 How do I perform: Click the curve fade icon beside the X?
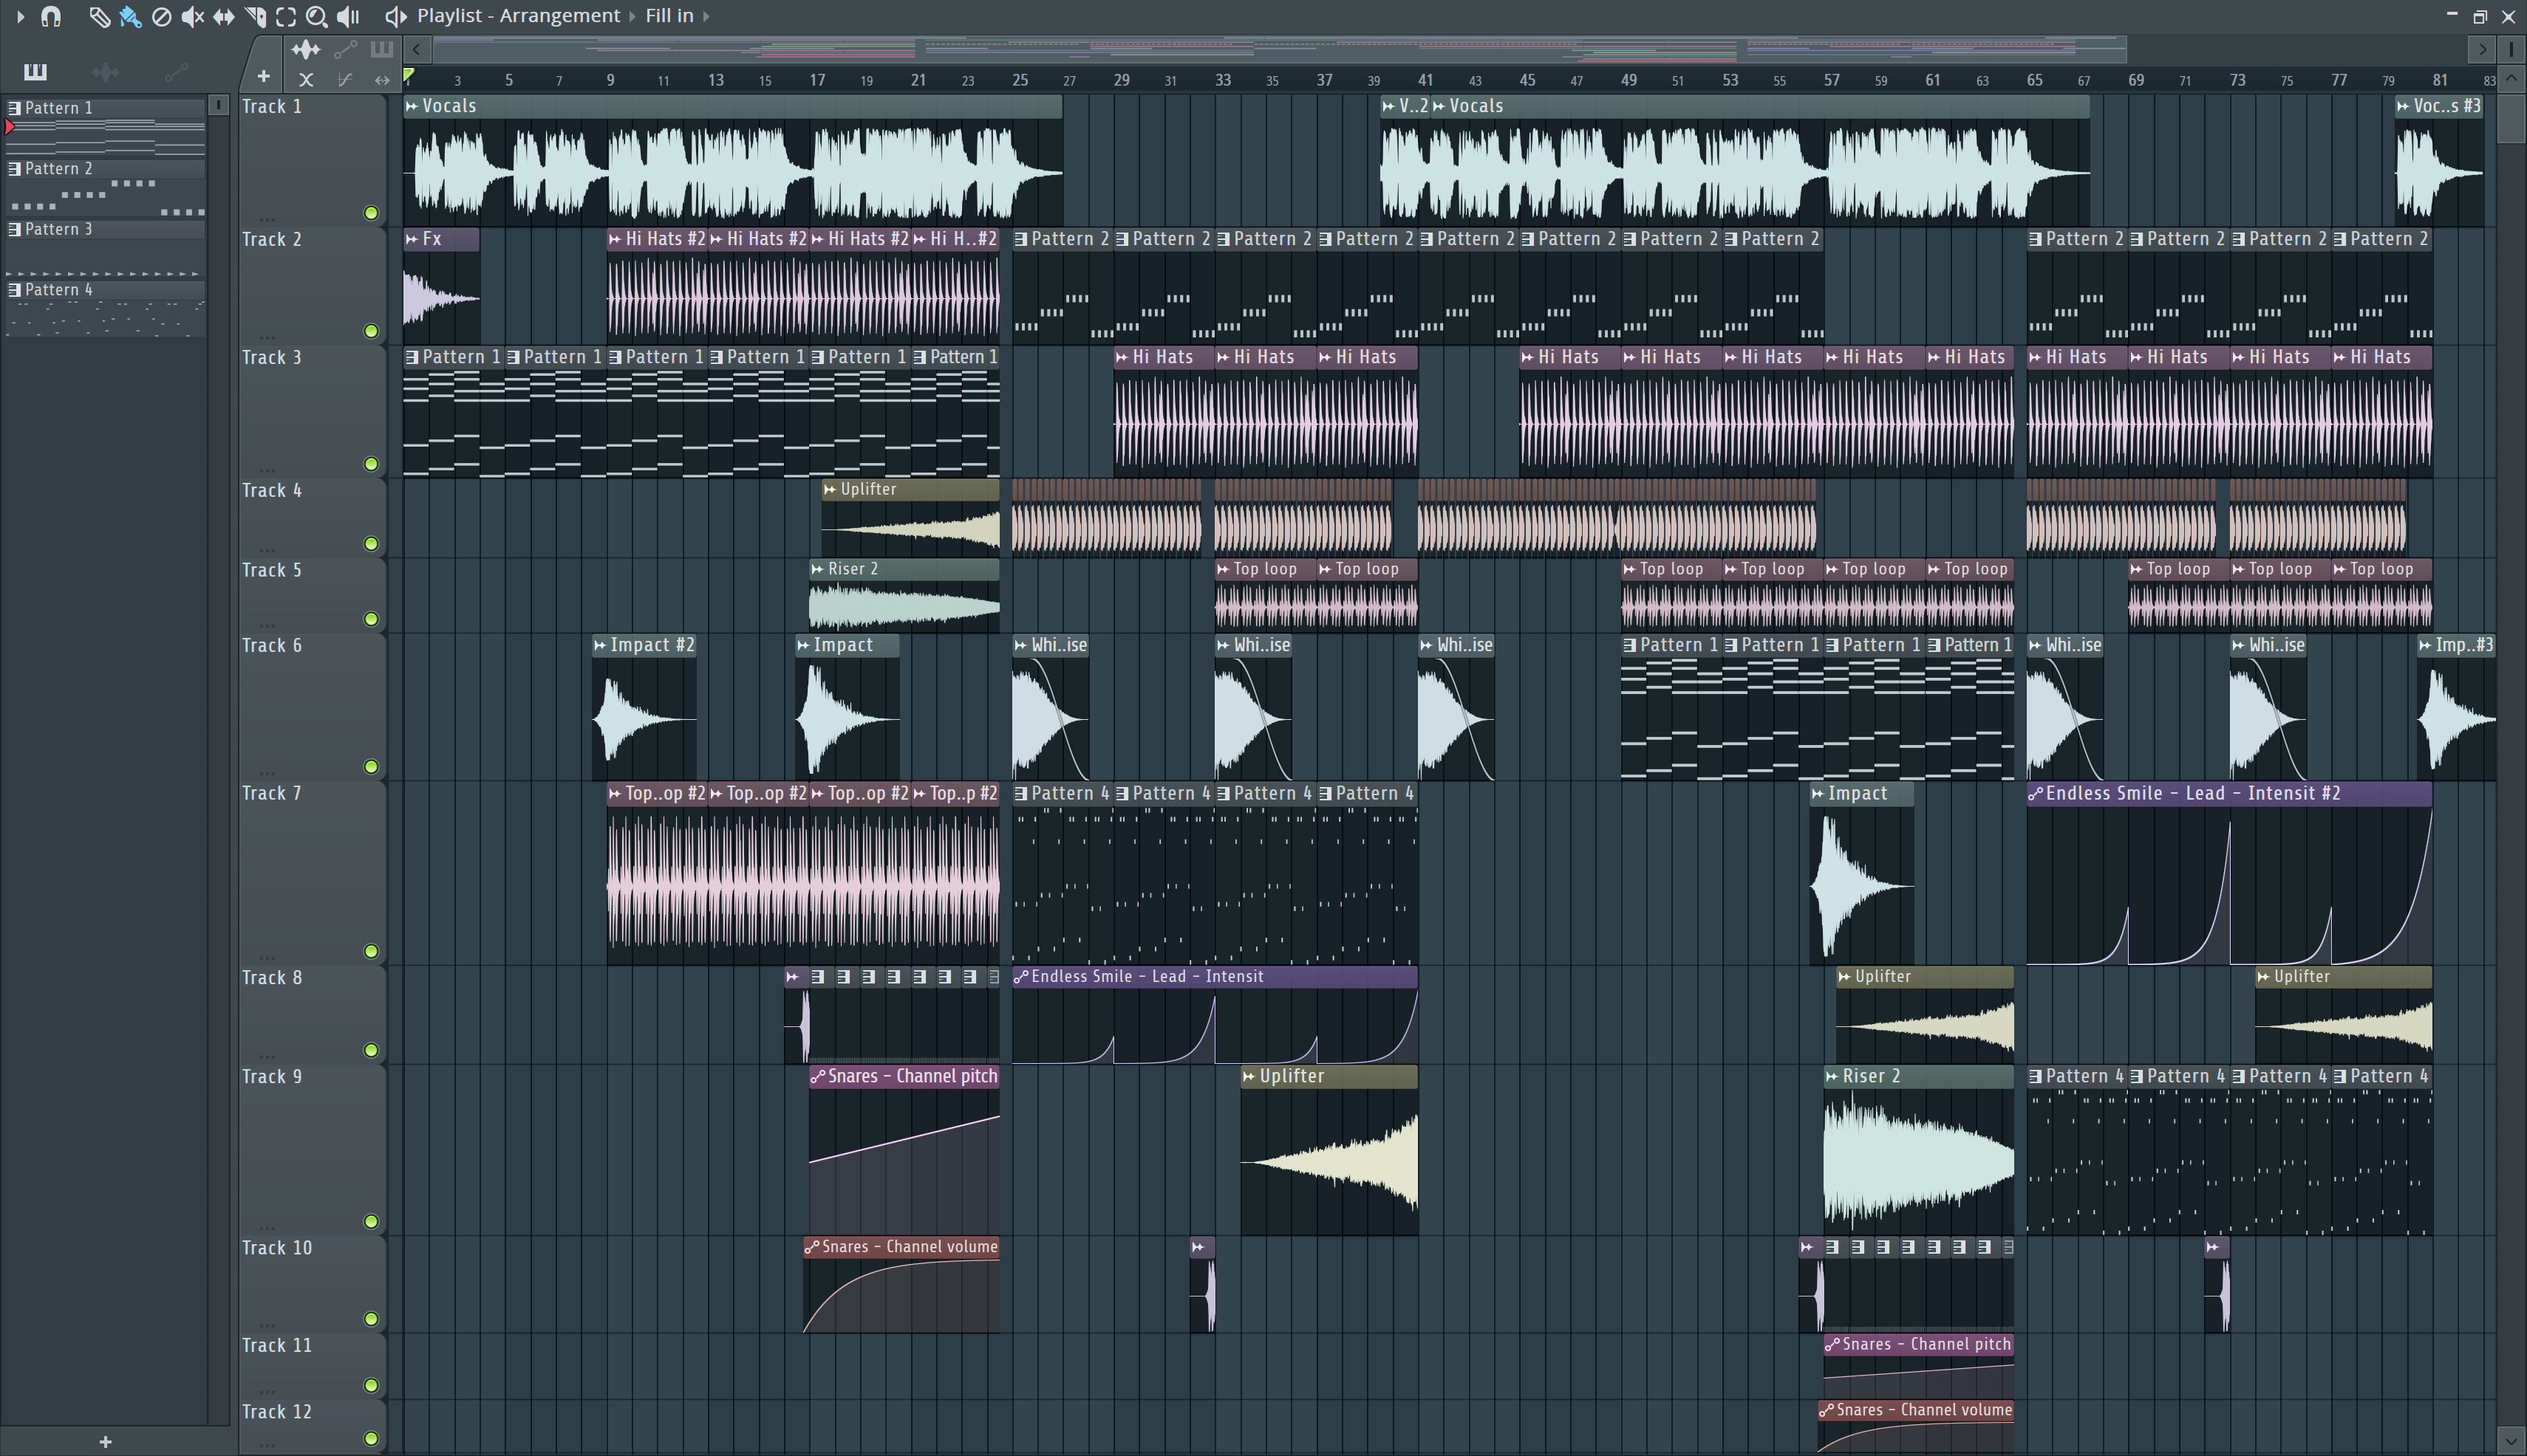[x=344, y=79]
